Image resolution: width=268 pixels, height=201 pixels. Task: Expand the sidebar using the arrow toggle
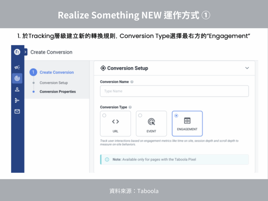click(25, 52)
